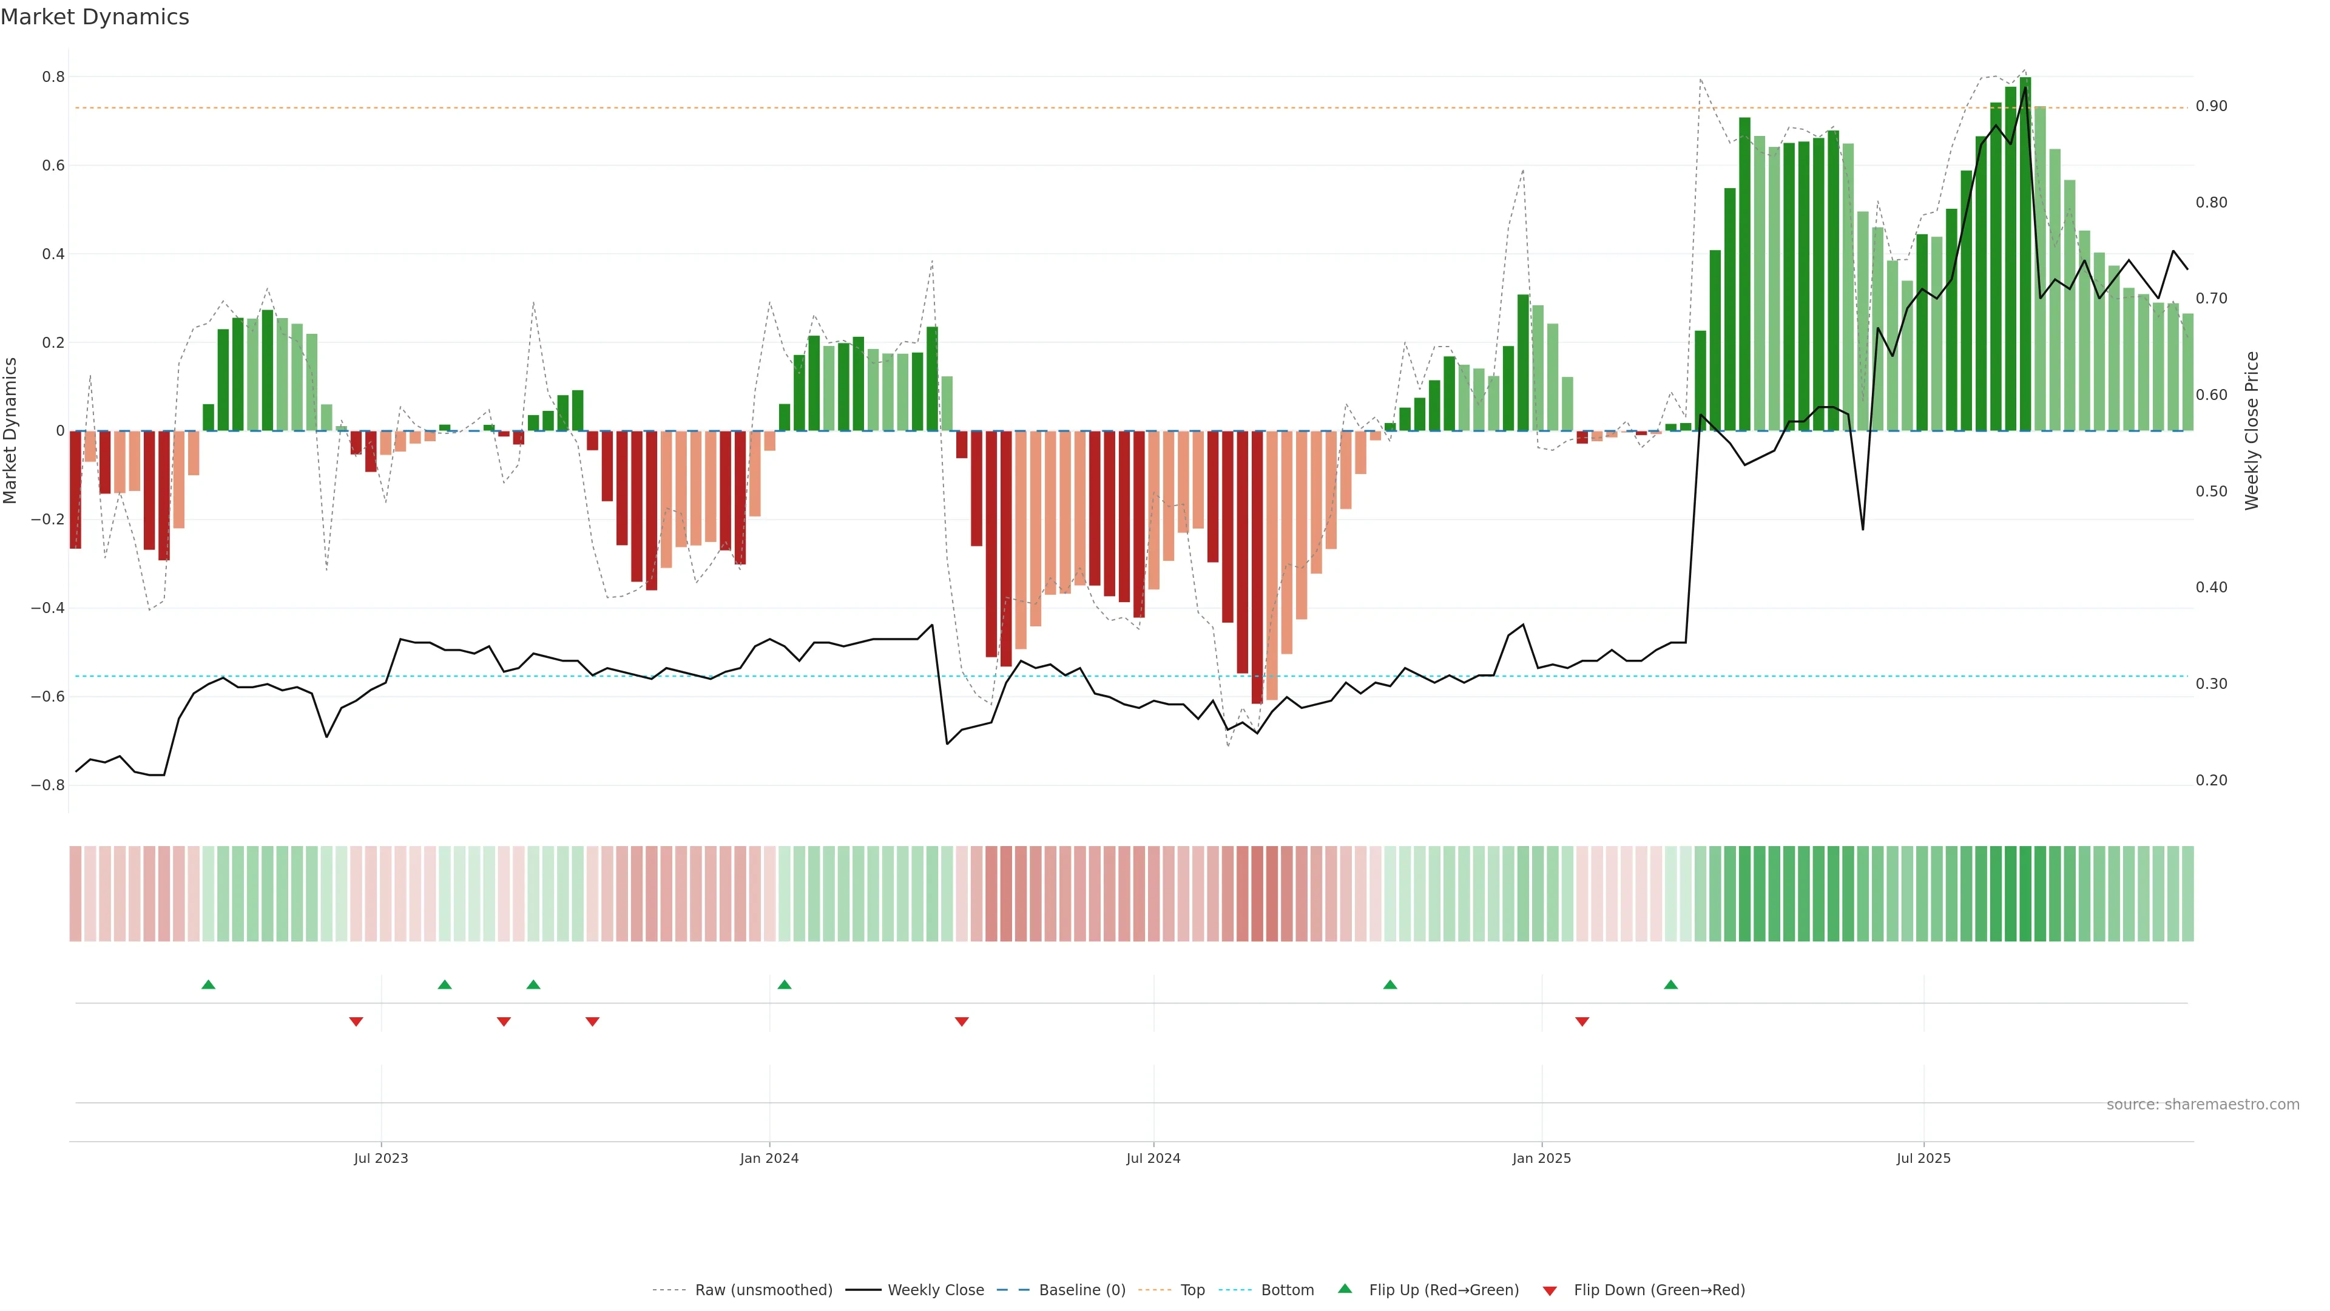Toggle the Bottom legend entry
This screenshot has width=2330, height=1311.
[x=1287, y=1290]
